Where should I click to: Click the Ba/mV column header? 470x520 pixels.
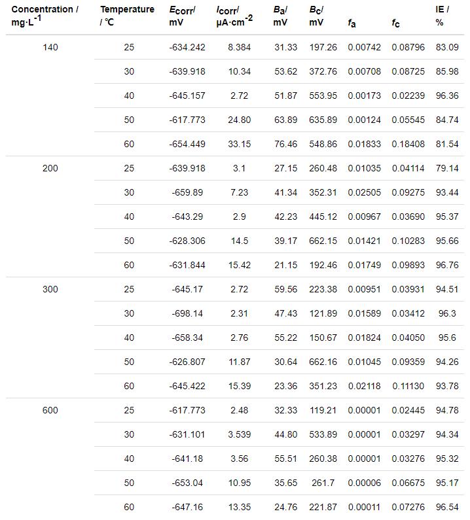(x=281, y=16)
